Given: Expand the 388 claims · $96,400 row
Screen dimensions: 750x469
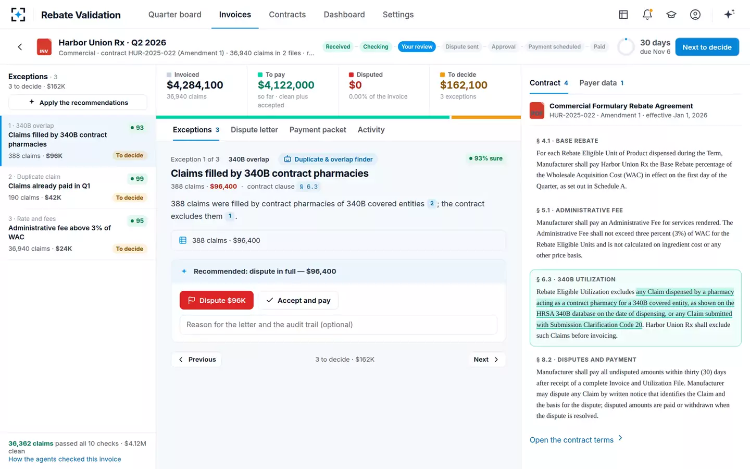Looking at the screenshot, I should click(339, 240).
